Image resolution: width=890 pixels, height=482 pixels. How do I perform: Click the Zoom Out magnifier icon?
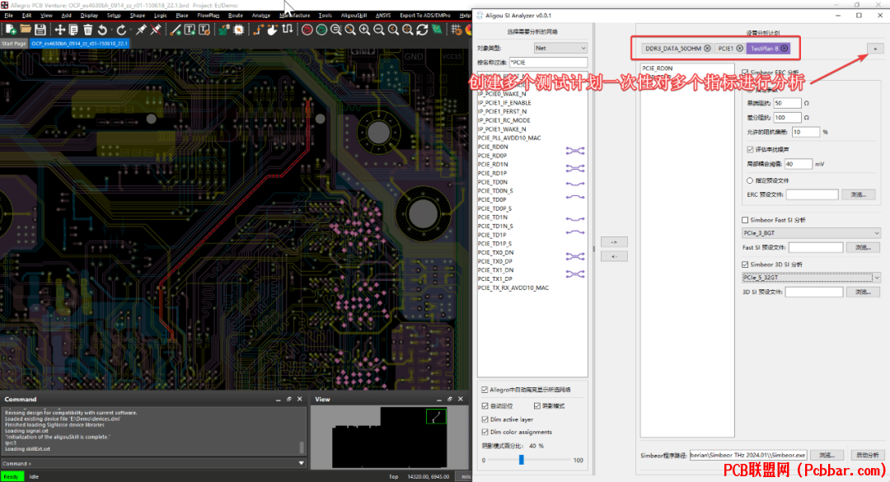click(378, 30)
